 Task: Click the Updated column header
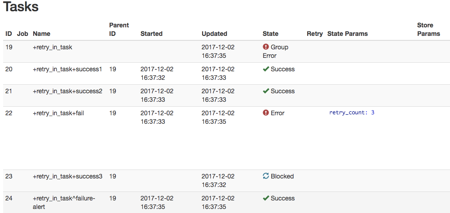pos(214,34)
